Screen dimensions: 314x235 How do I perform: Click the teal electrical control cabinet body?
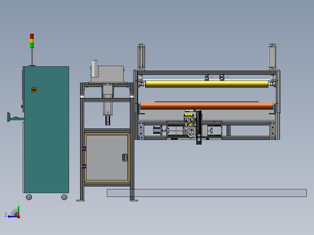point(47,130)
